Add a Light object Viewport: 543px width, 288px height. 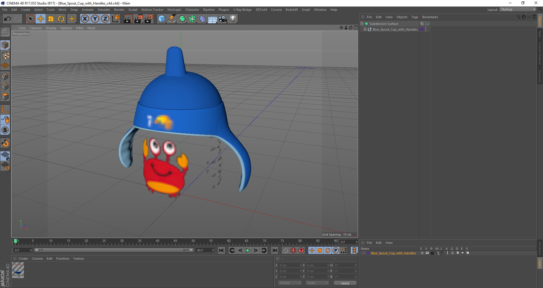(x=233, y=19)
